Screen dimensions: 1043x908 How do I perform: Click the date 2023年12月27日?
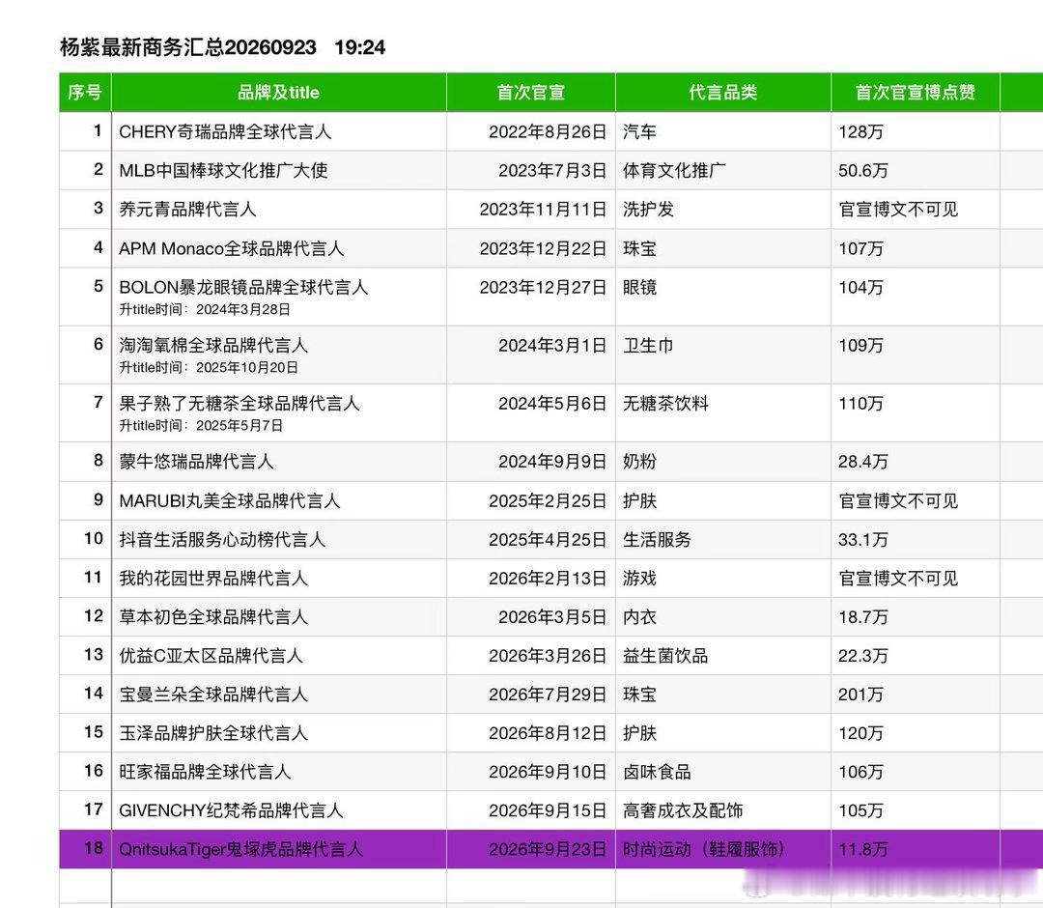pyautogui.click(x=543, y=287)
